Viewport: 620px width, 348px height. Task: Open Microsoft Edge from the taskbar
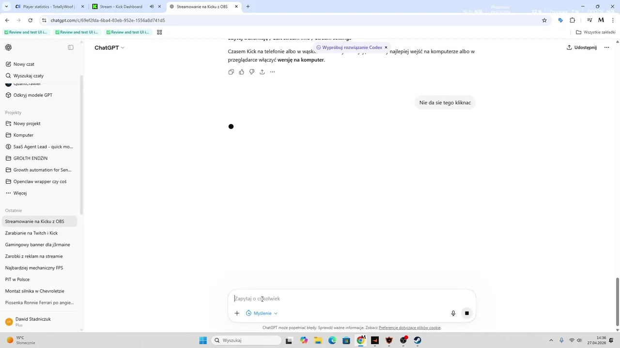[332, 340]
